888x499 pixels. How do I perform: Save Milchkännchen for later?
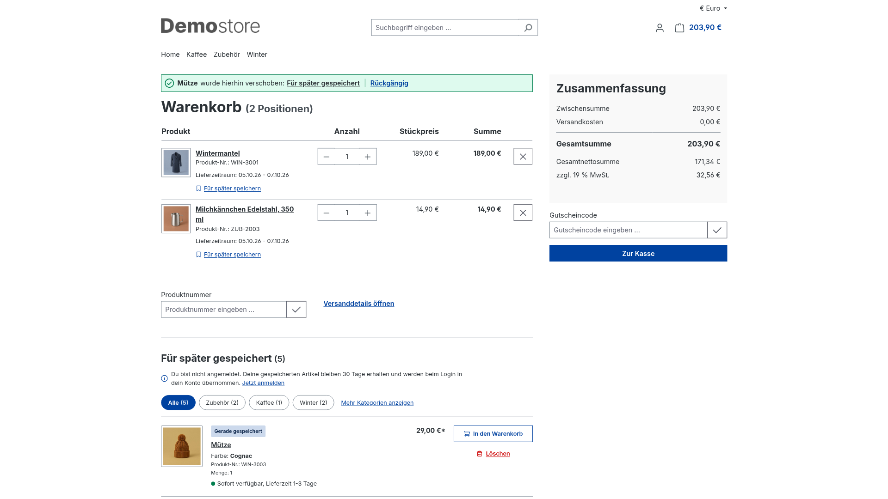232,255
